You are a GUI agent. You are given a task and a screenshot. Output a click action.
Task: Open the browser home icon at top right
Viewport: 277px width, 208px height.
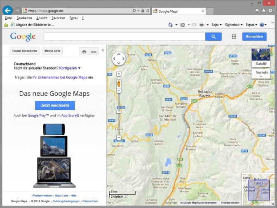pyautogui.click(x=257, y=11)
